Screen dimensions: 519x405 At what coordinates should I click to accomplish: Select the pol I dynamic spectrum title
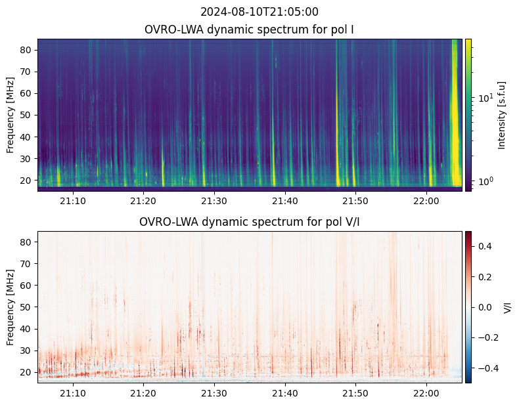tap(250, 30)
